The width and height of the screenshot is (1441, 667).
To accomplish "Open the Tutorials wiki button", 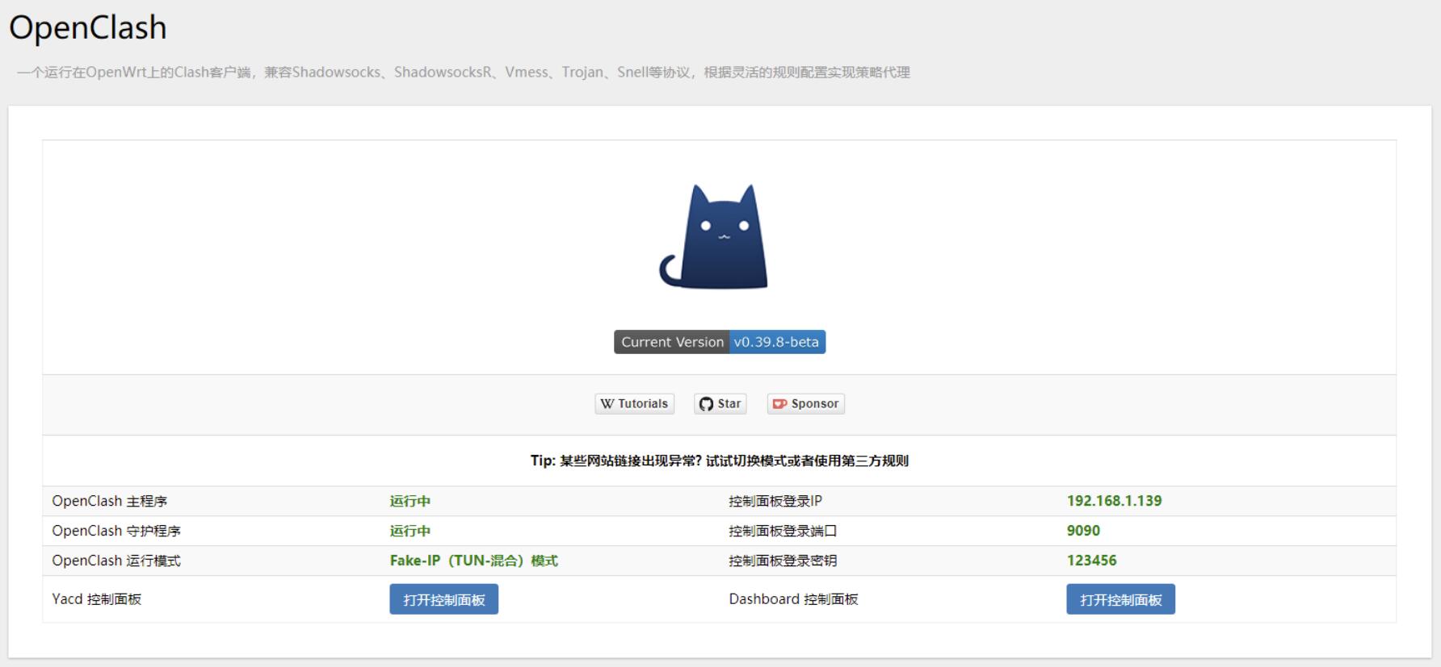I will [635, 404].
